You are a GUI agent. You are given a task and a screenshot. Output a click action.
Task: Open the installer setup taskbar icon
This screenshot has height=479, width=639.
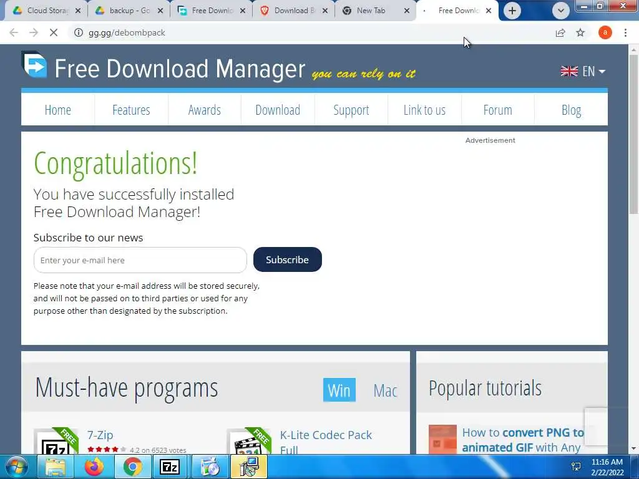(248, 467)
